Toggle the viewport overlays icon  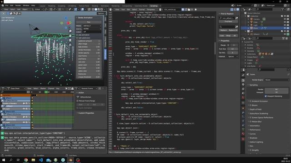click(x=82, y=9)
